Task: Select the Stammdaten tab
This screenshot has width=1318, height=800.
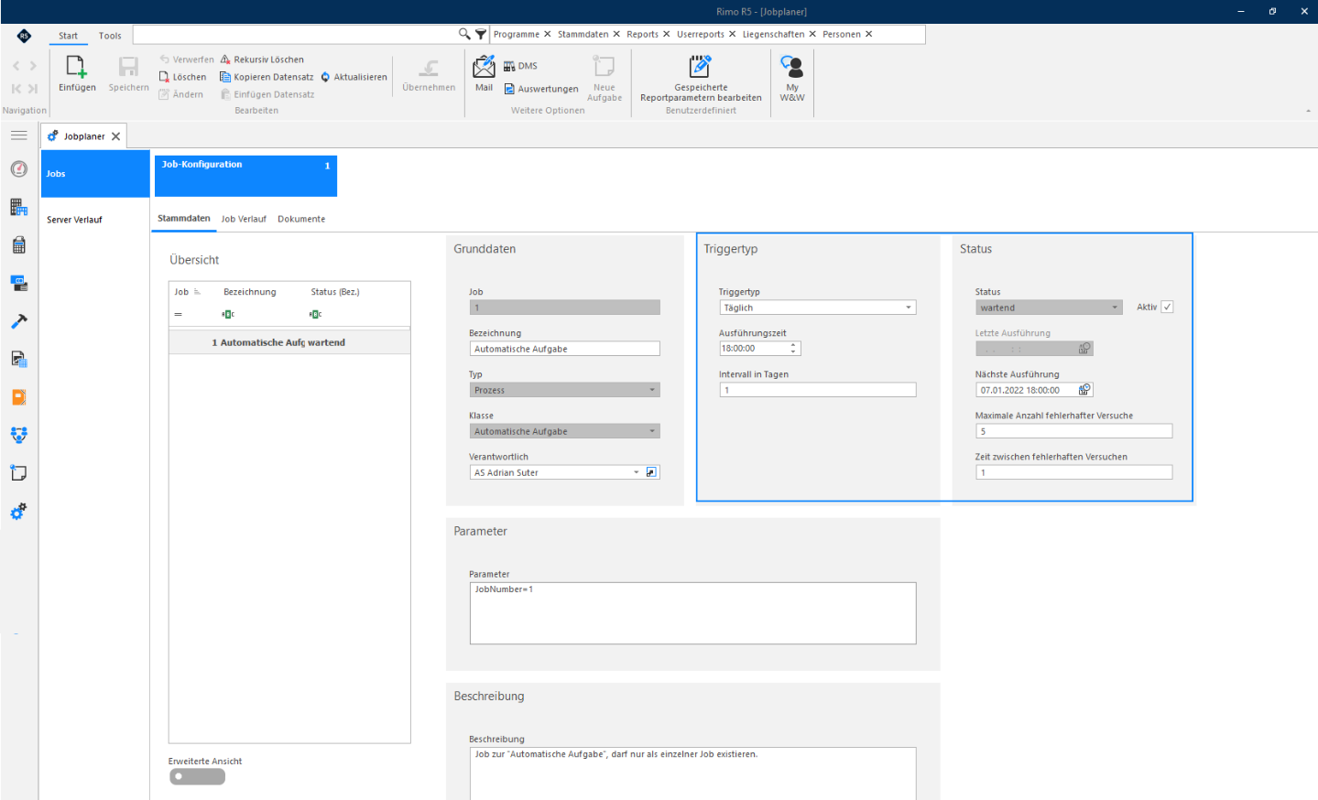Action: (183, 219)
